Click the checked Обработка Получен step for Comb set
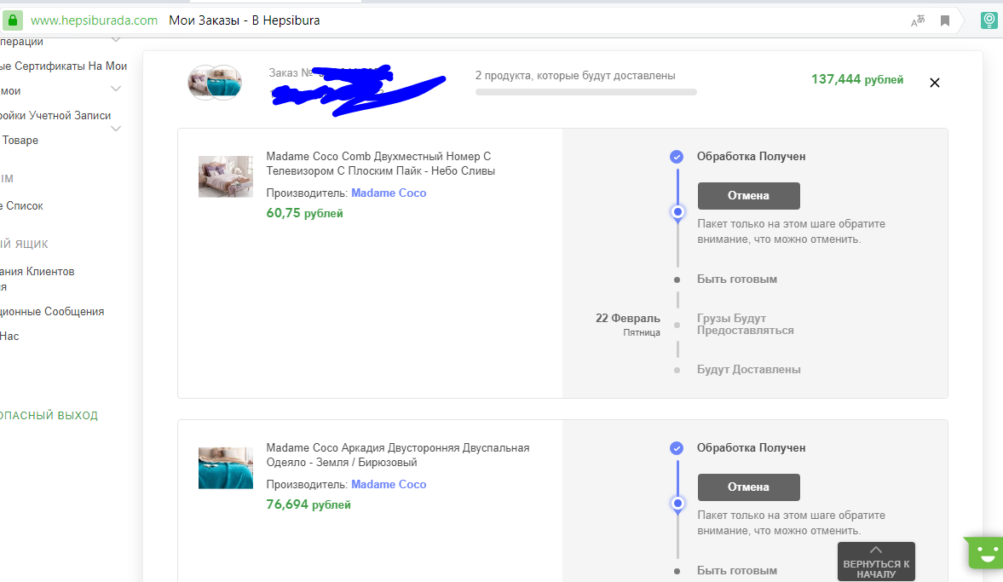This screenshot has height=582, width=1003. click(x=676, y=157)
